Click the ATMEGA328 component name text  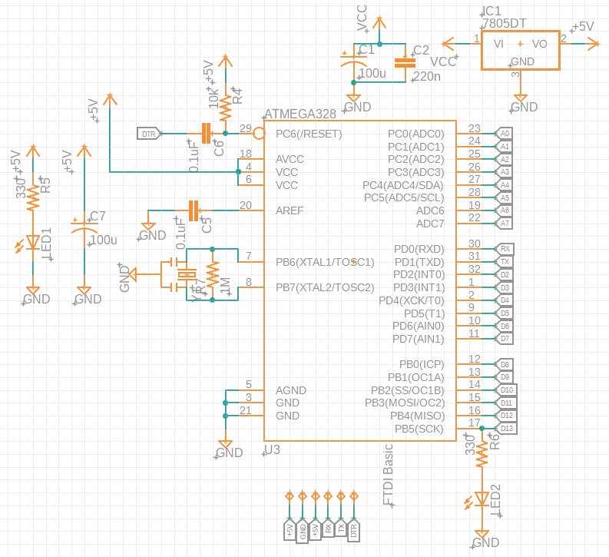click(300, 114)
